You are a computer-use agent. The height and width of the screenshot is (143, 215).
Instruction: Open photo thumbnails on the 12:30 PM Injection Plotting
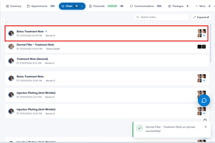pyautogui.click(x=202, y=111)
